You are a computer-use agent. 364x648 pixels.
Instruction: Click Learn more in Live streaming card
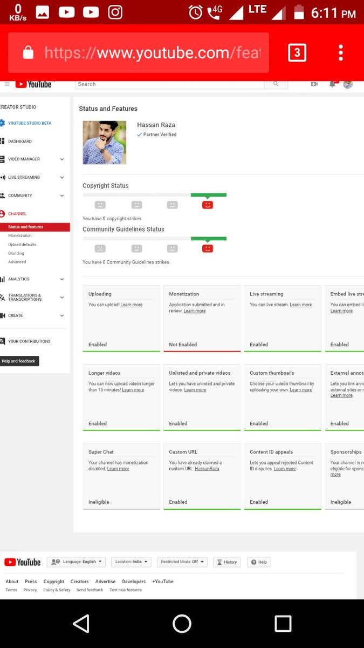pos(301,305)
